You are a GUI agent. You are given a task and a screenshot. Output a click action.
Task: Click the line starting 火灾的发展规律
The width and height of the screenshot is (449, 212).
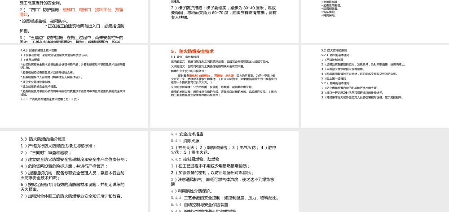tap(211, 87)
